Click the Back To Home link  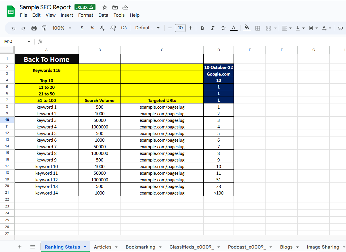click(47, 59)
